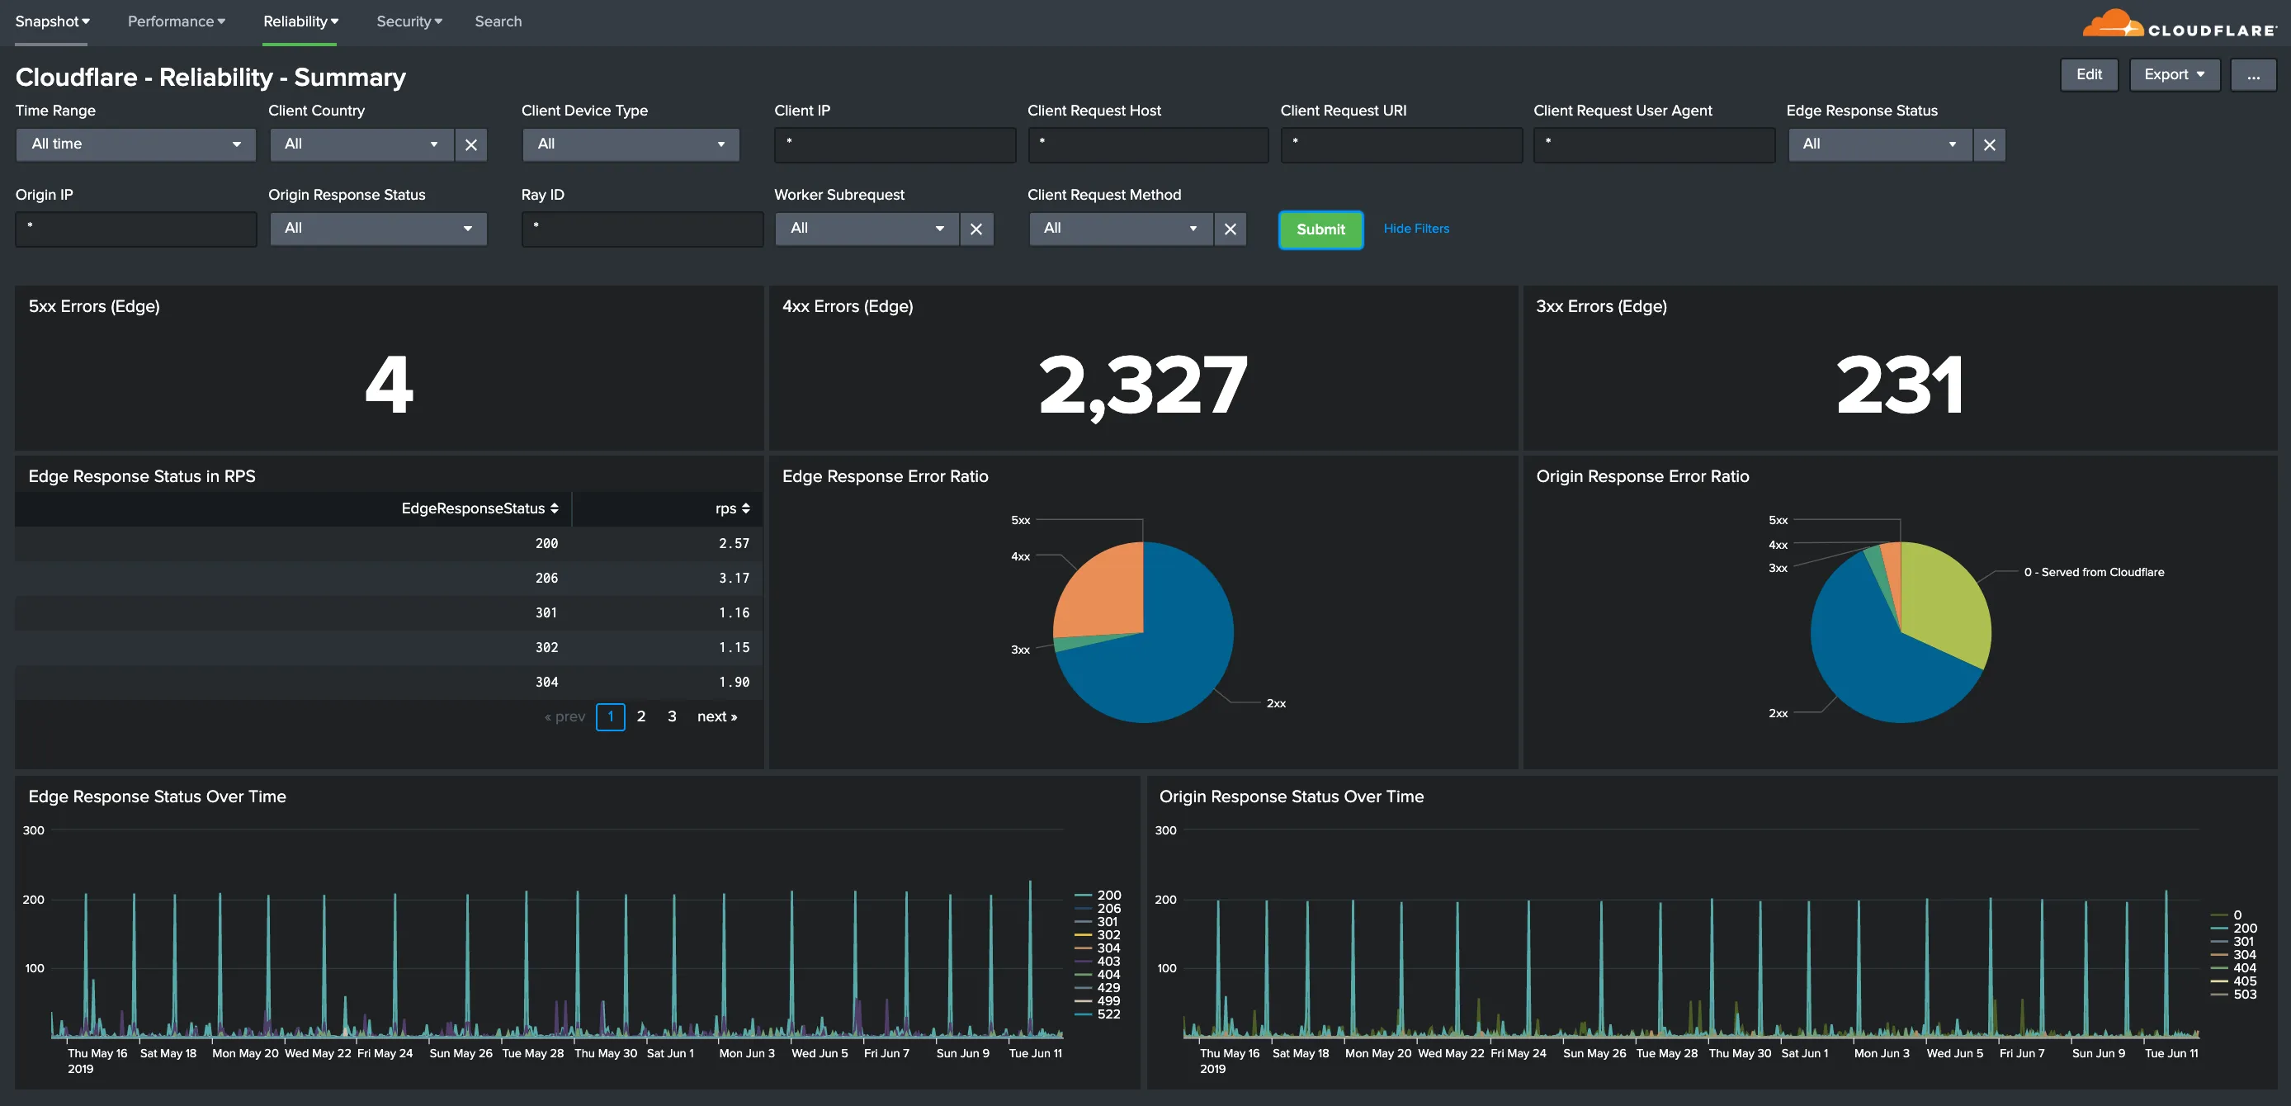Viewport: 2291px width, 1106px height.
Task: Clear the Worker Subrequest filter
Action: 976,229
